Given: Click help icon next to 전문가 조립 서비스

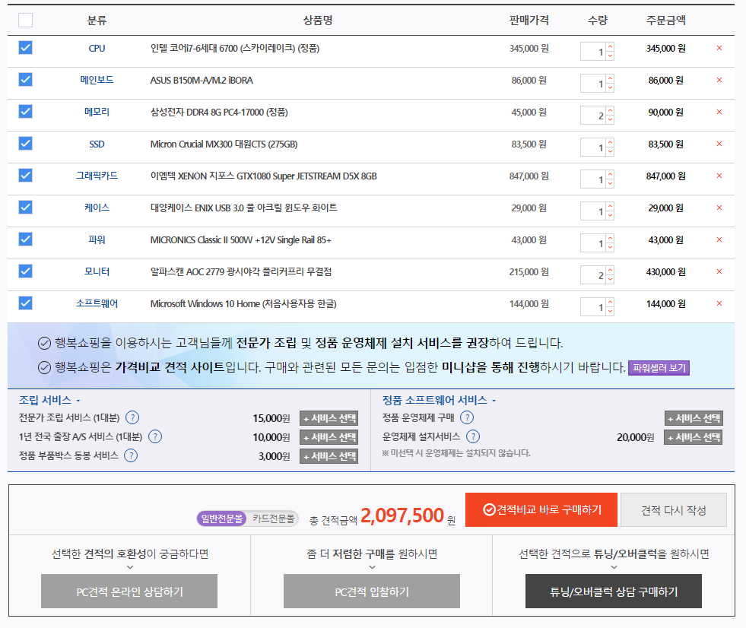Looking at the screenshot, I should [x=132, y=417].
